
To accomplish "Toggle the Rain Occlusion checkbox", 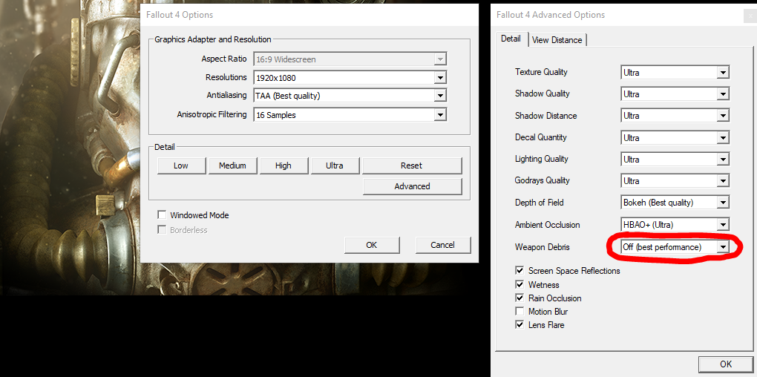I will point(520,298).
